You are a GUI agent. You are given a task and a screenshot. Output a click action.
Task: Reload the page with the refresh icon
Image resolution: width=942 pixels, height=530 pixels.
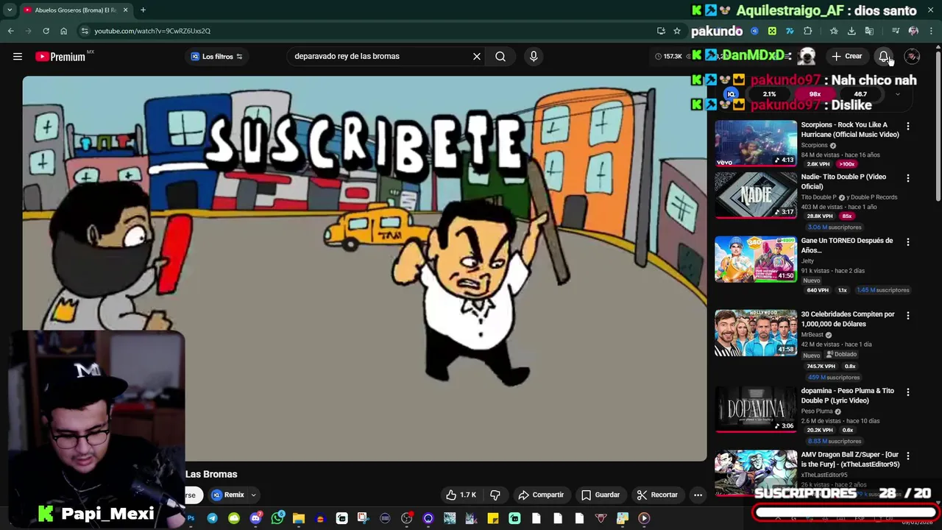click(46, 31)
